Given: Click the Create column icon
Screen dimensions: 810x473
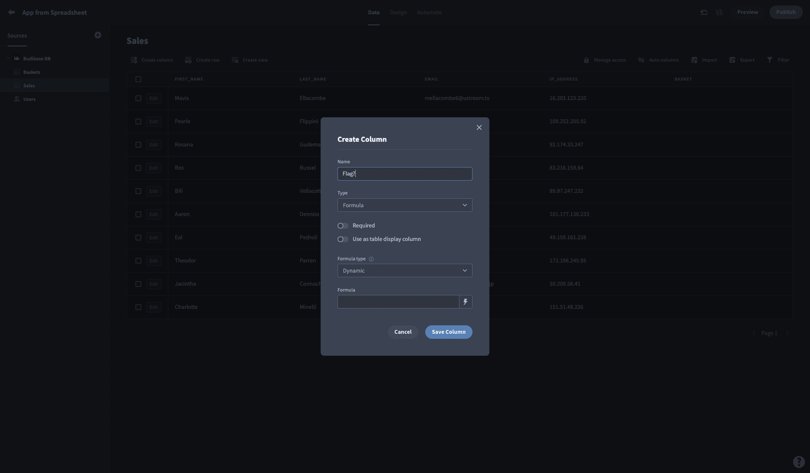Looking at the screenshot, I should point(134,60).
